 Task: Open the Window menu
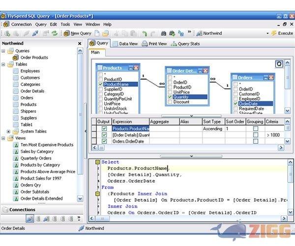tap(92, 25)
